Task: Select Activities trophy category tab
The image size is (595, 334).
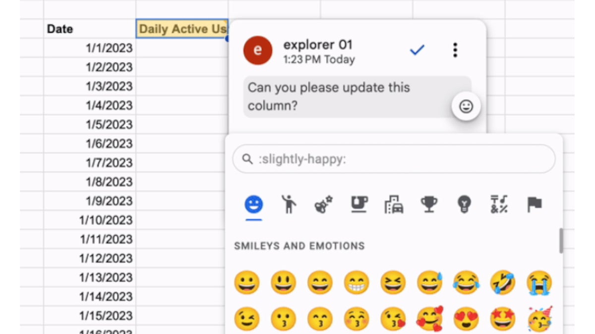Action: (x=429, y=204)
